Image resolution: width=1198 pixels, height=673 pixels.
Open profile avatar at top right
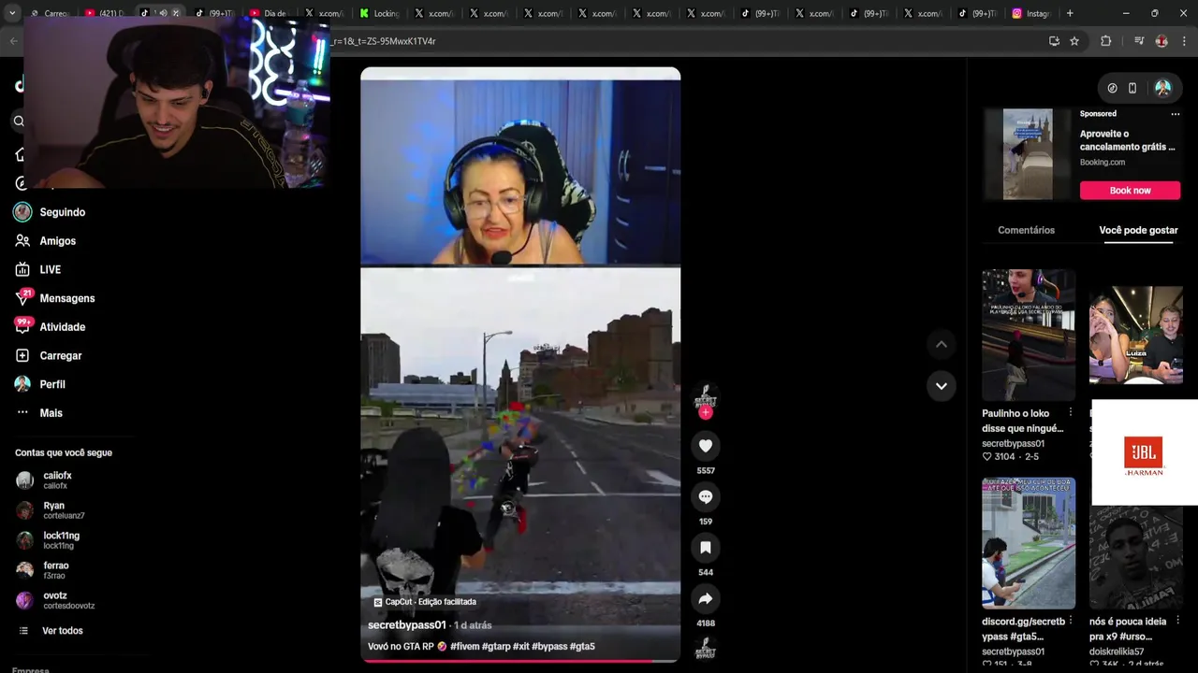pyautogui.click(x=1162, y=88)
